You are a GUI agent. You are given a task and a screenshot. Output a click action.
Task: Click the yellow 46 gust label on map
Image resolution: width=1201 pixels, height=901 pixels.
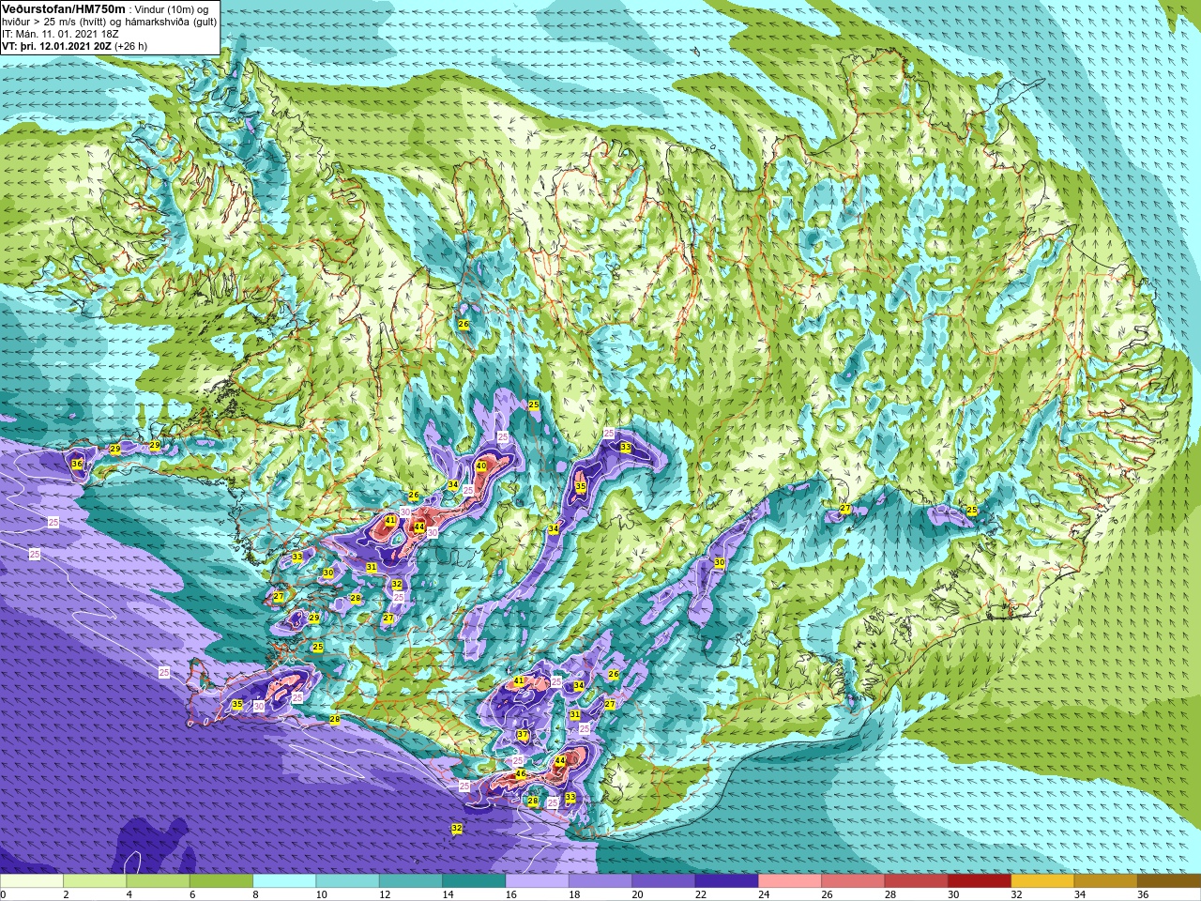[521, 774]
